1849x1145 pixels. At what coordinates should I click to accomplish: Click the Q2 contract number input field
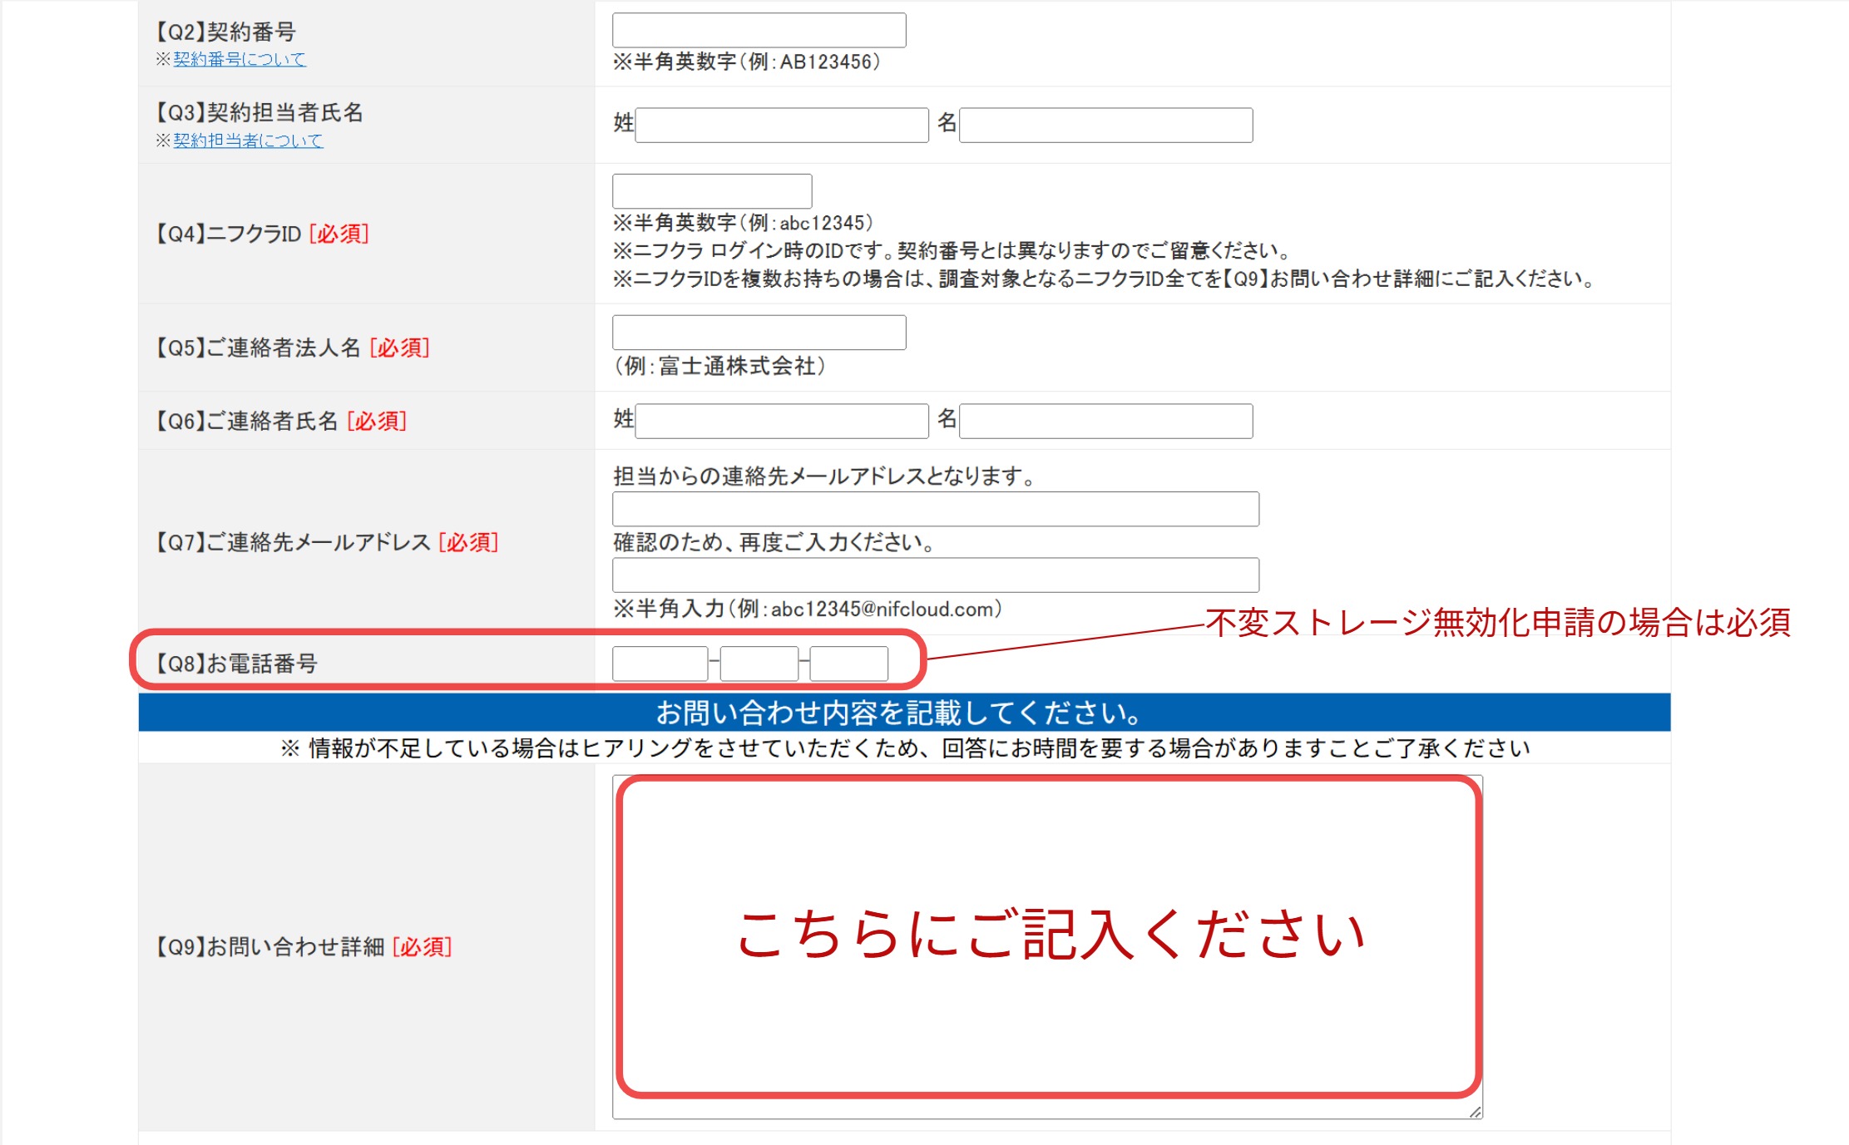tap(759, 31)
